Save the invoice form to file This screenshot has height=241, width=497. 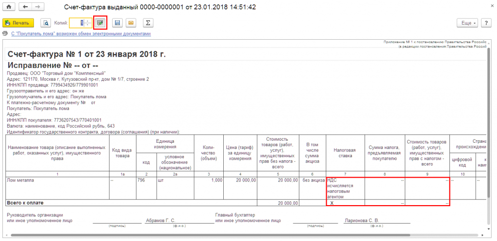(117, 23)
